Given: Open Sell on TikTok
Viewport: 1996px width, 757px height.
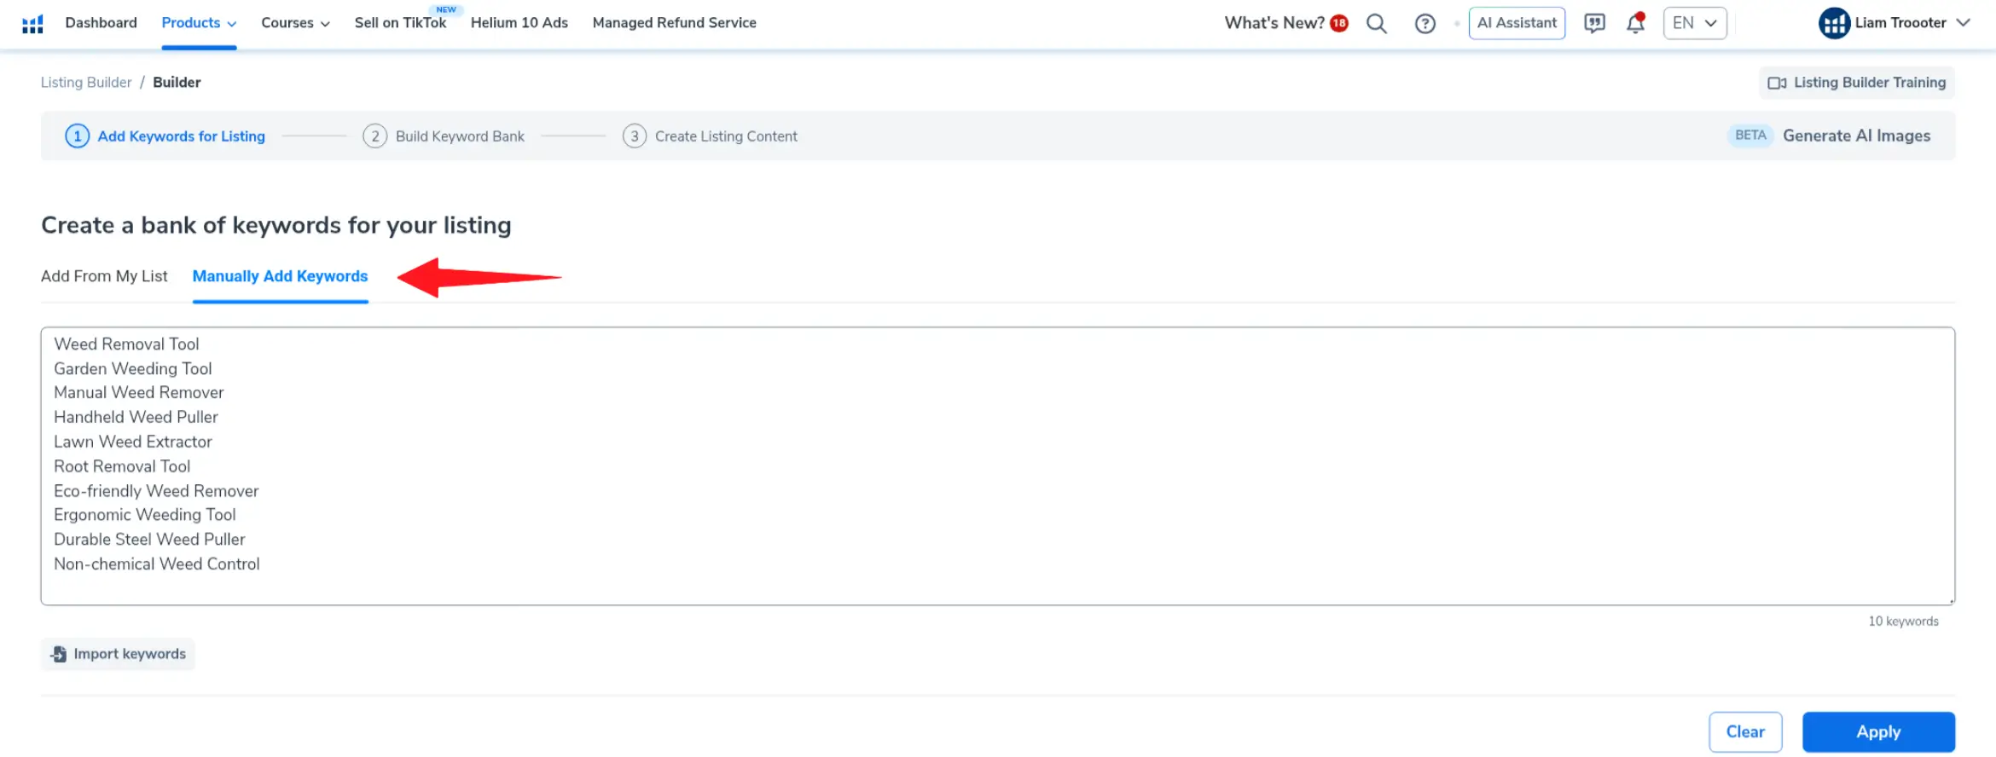Looking at the screenshot, I should point(400,23).
